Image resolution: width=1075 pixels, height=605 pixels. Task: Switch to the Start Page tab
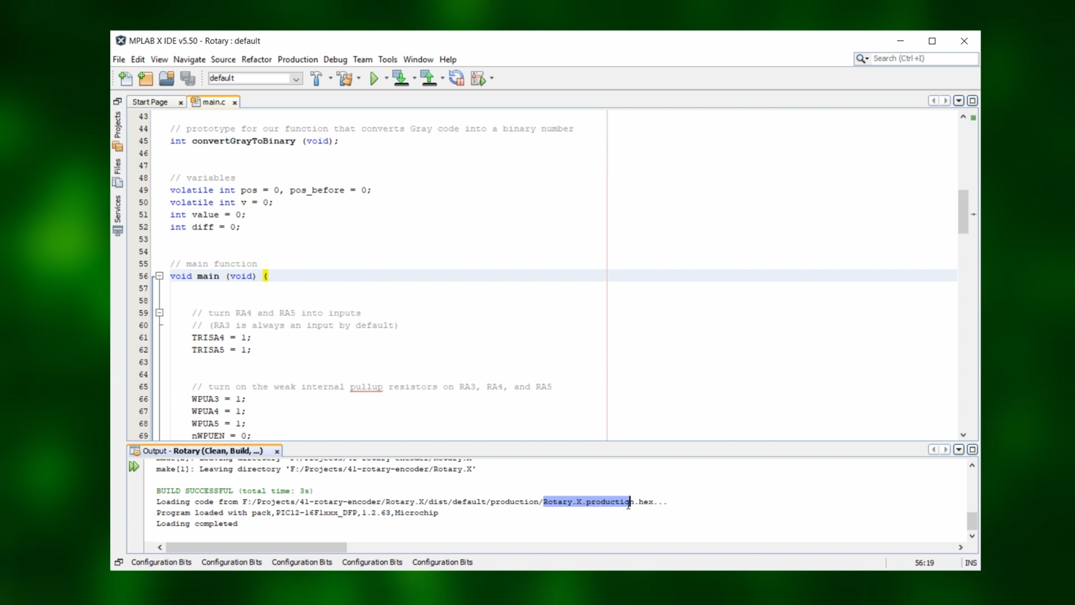pos(150,102)
